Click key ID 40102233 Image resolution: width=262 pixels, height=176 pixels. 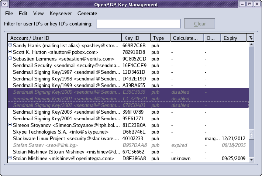click(133, 138)
